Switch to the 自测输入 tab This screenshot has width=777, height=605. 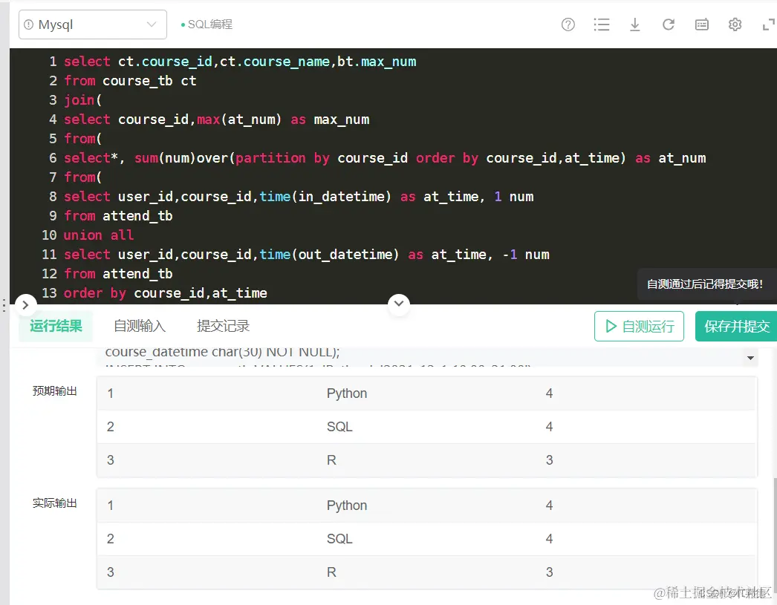coord(139,326)
